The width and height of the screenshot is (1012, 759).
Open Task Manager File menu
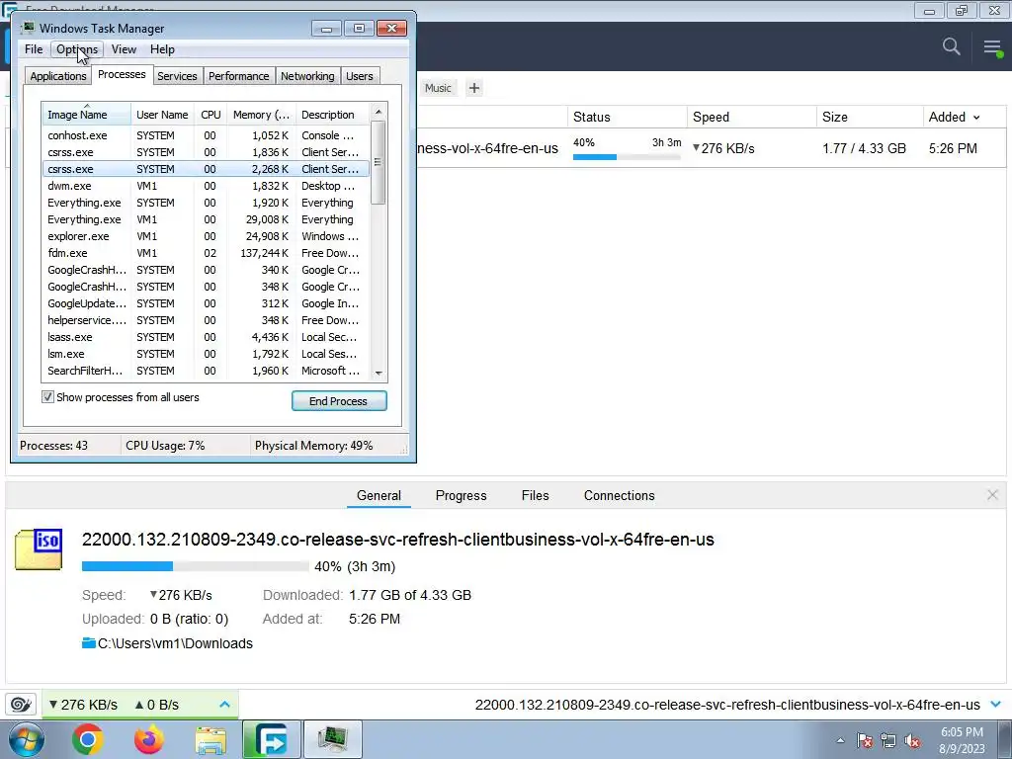click(x=34, y=49)
